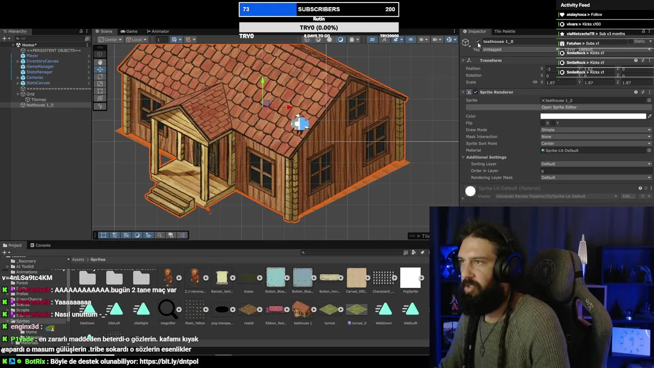
Task: Select the Rect transform tool
Action: pos(100,91)
